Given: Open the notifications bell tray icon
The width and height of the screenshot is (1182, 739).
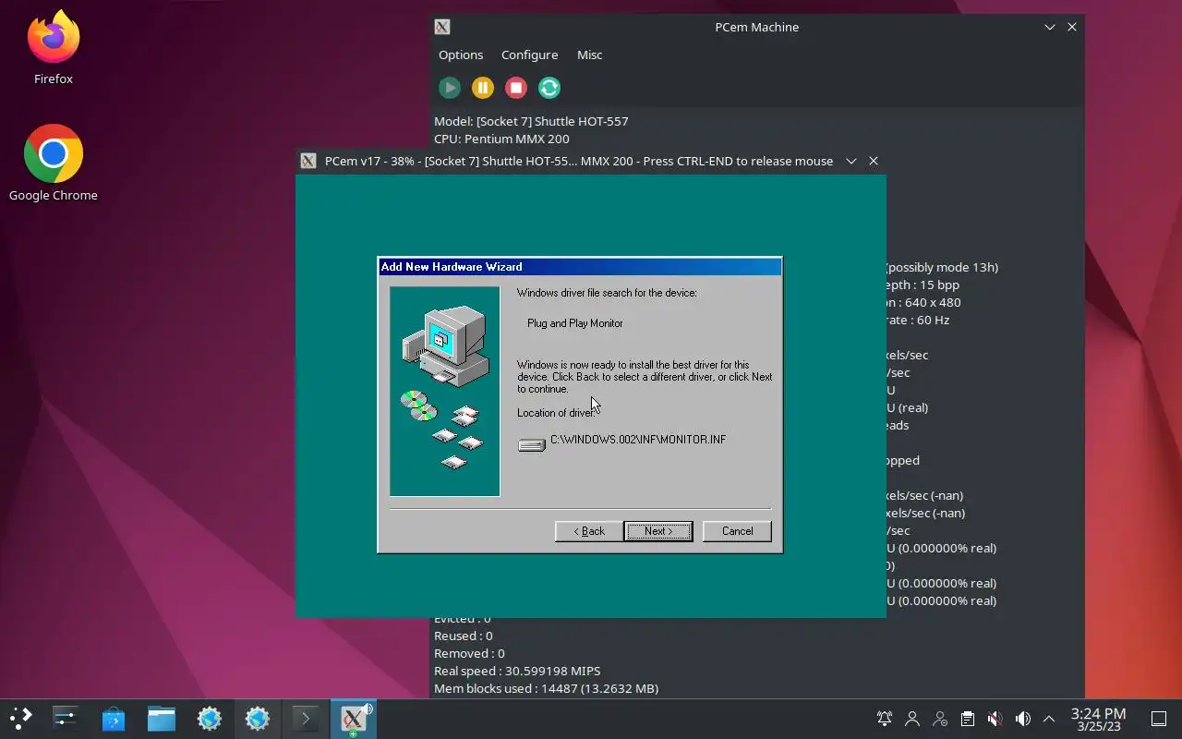Looking at the screenshot, I should click(885, 719).
